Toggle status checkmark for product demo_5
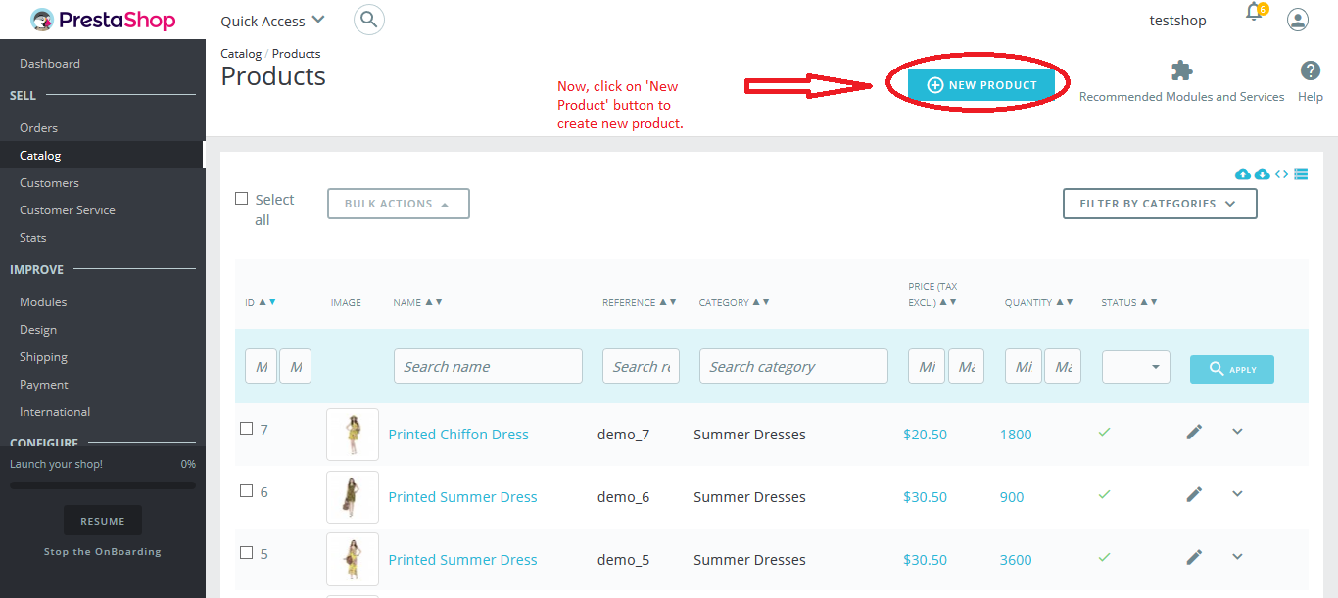Screen dimensions: 1338x598 tap(1105, 557)
